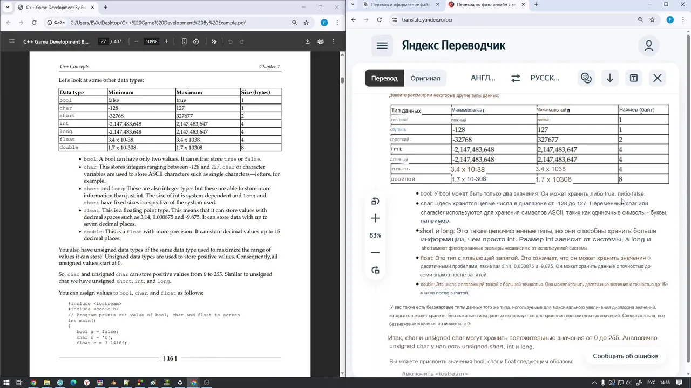Open the Yandex user profile icon

coord(649,46)
